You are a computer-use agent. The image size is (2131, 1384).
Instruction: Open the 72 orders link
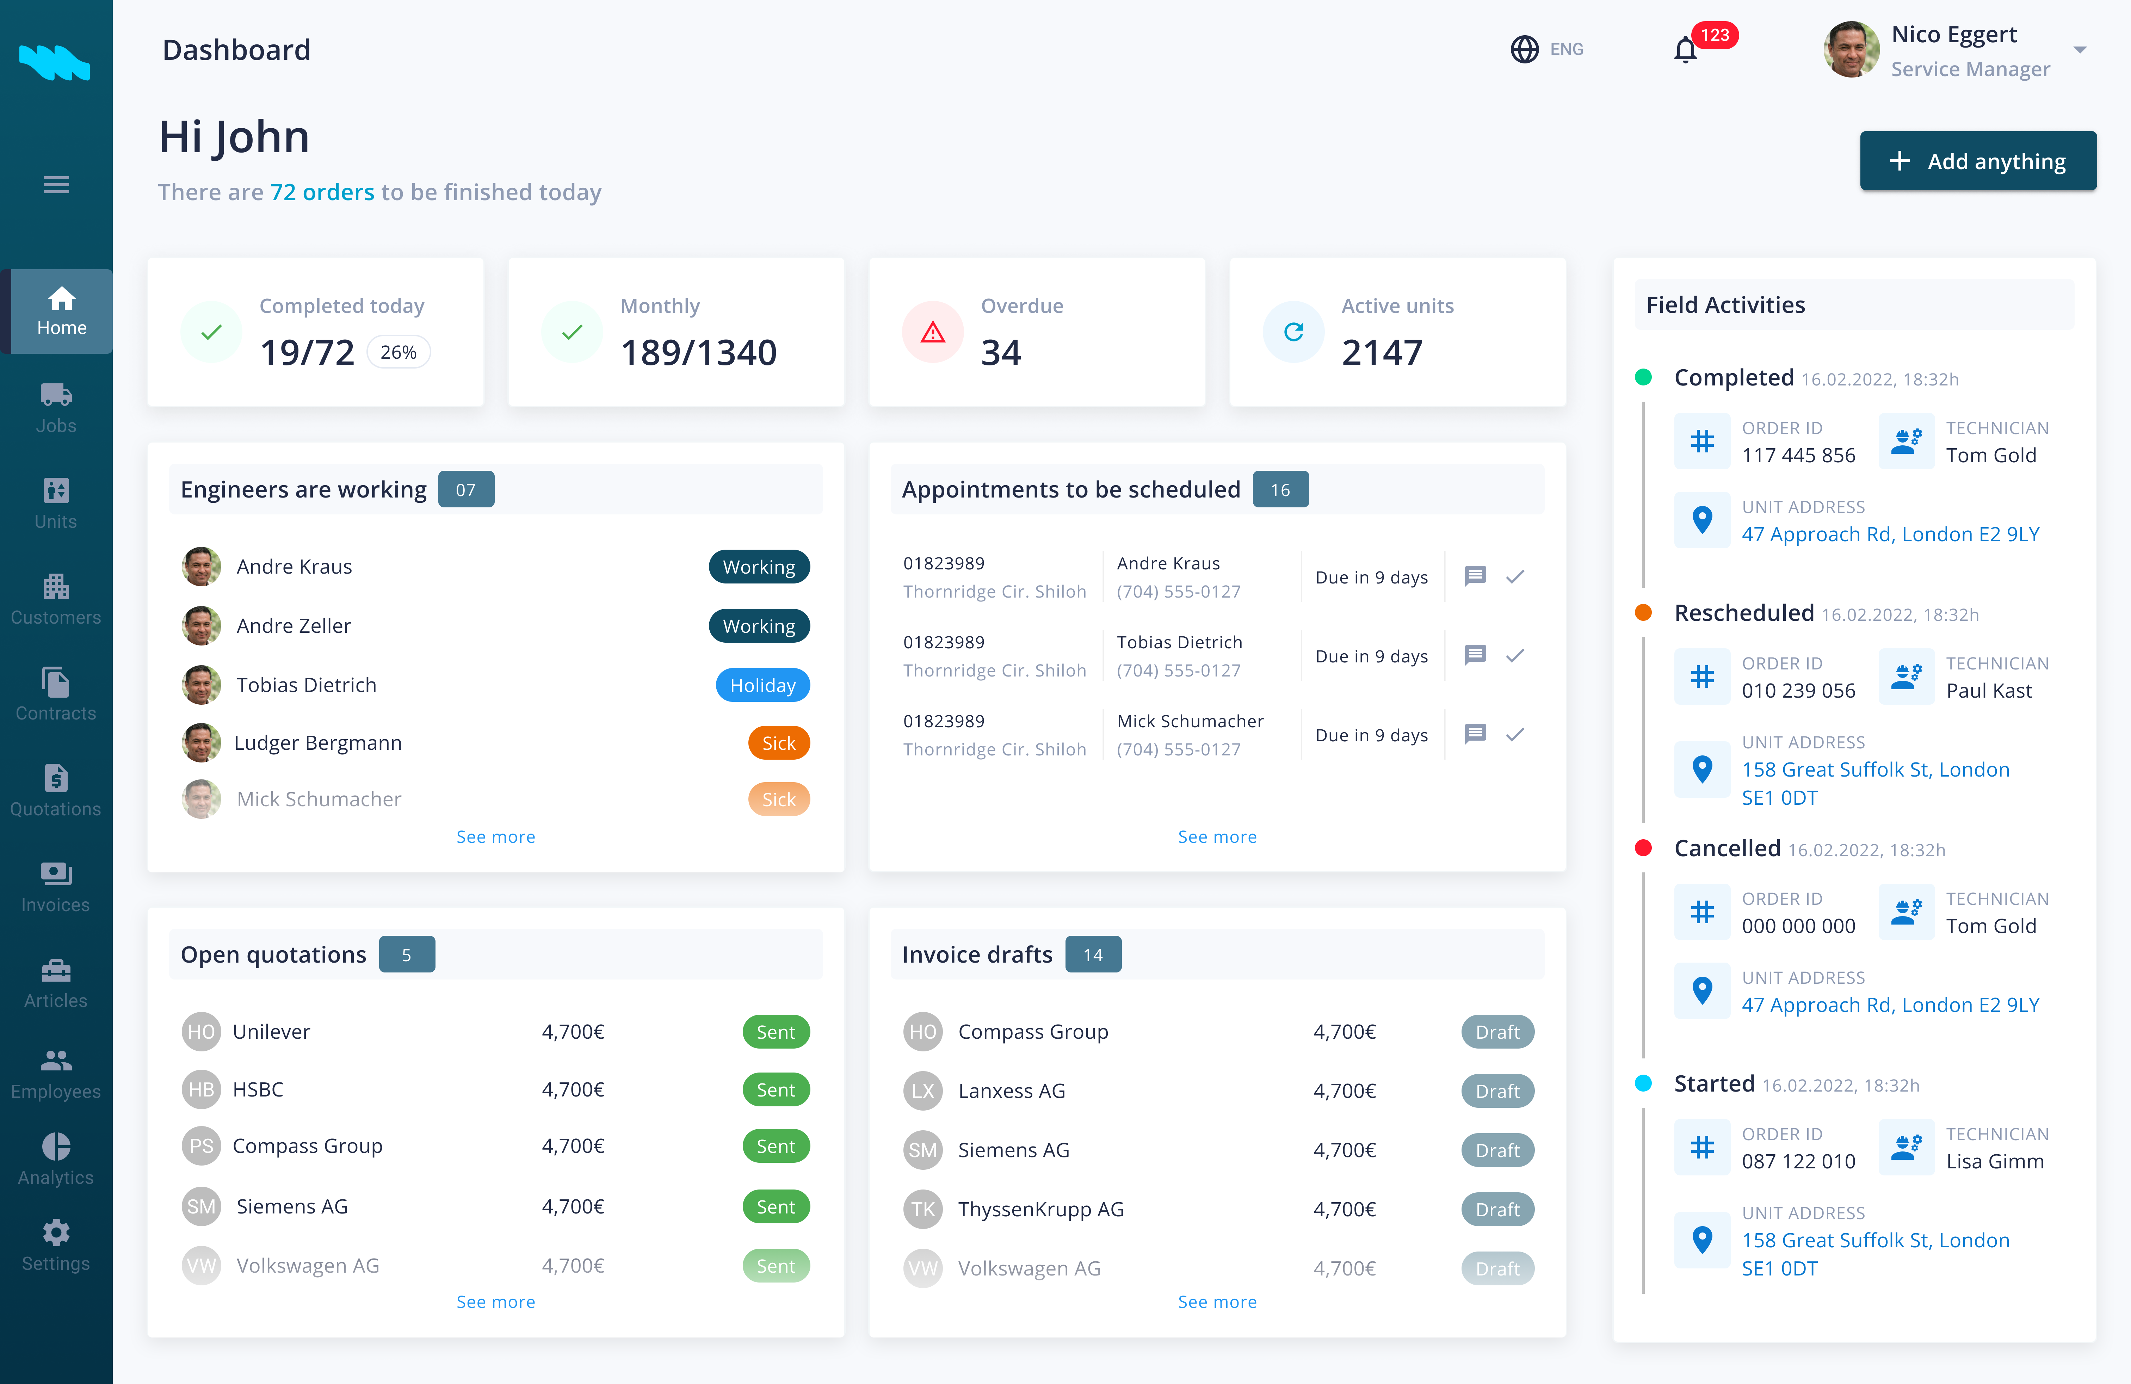point(322,192)
